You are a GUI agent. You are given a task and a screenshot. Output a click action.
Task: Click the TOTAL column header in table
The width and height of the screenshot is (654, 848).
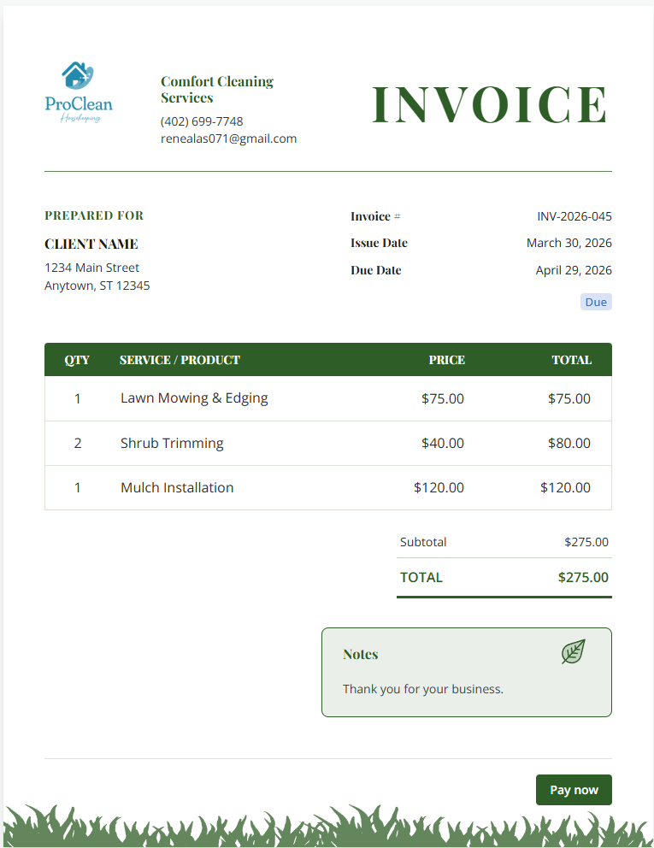click(572, 360)
